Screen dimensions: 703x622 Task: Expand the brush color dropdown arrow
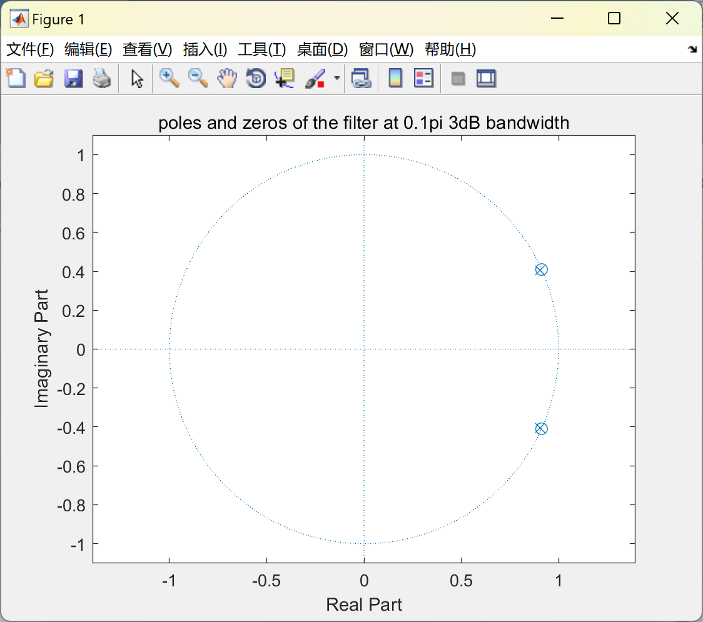coord(337,78)
